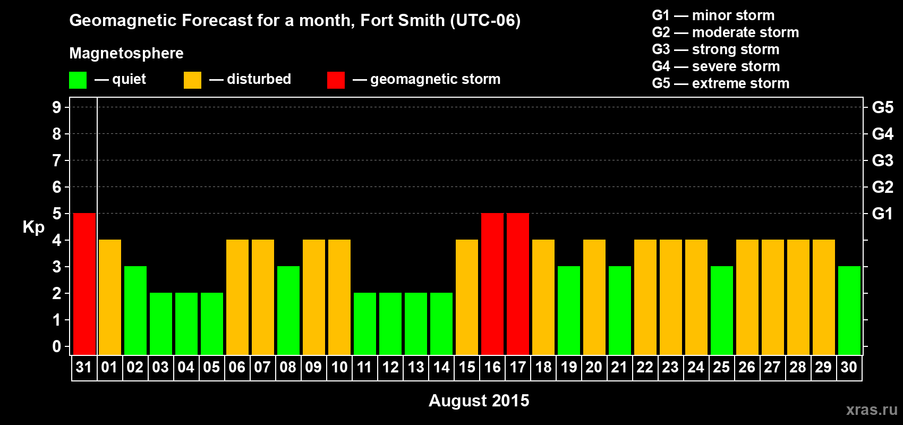Viewport: 903px width, 425px height.
Task: Click the 'G1 — minor storm' legend line
Action: coord(713,15)
